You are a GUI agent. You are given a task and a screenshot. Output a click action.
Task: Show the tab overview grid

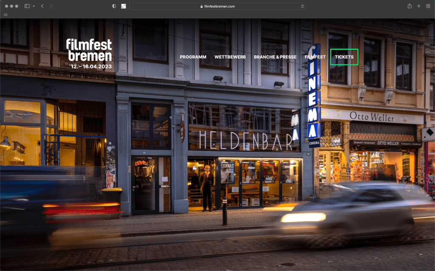[x=428, y=6]
